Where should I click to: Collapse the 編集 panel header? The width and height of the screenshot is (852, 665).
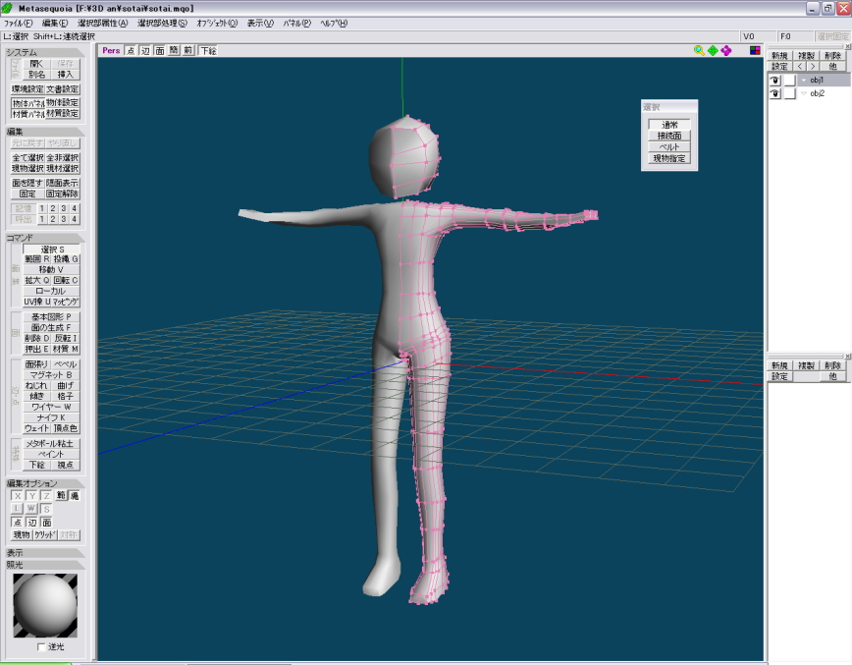pyautogui.click(x=45, y=132)
